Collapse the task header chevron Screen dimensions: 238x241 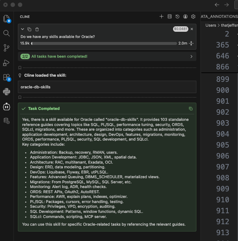(23, 29)
